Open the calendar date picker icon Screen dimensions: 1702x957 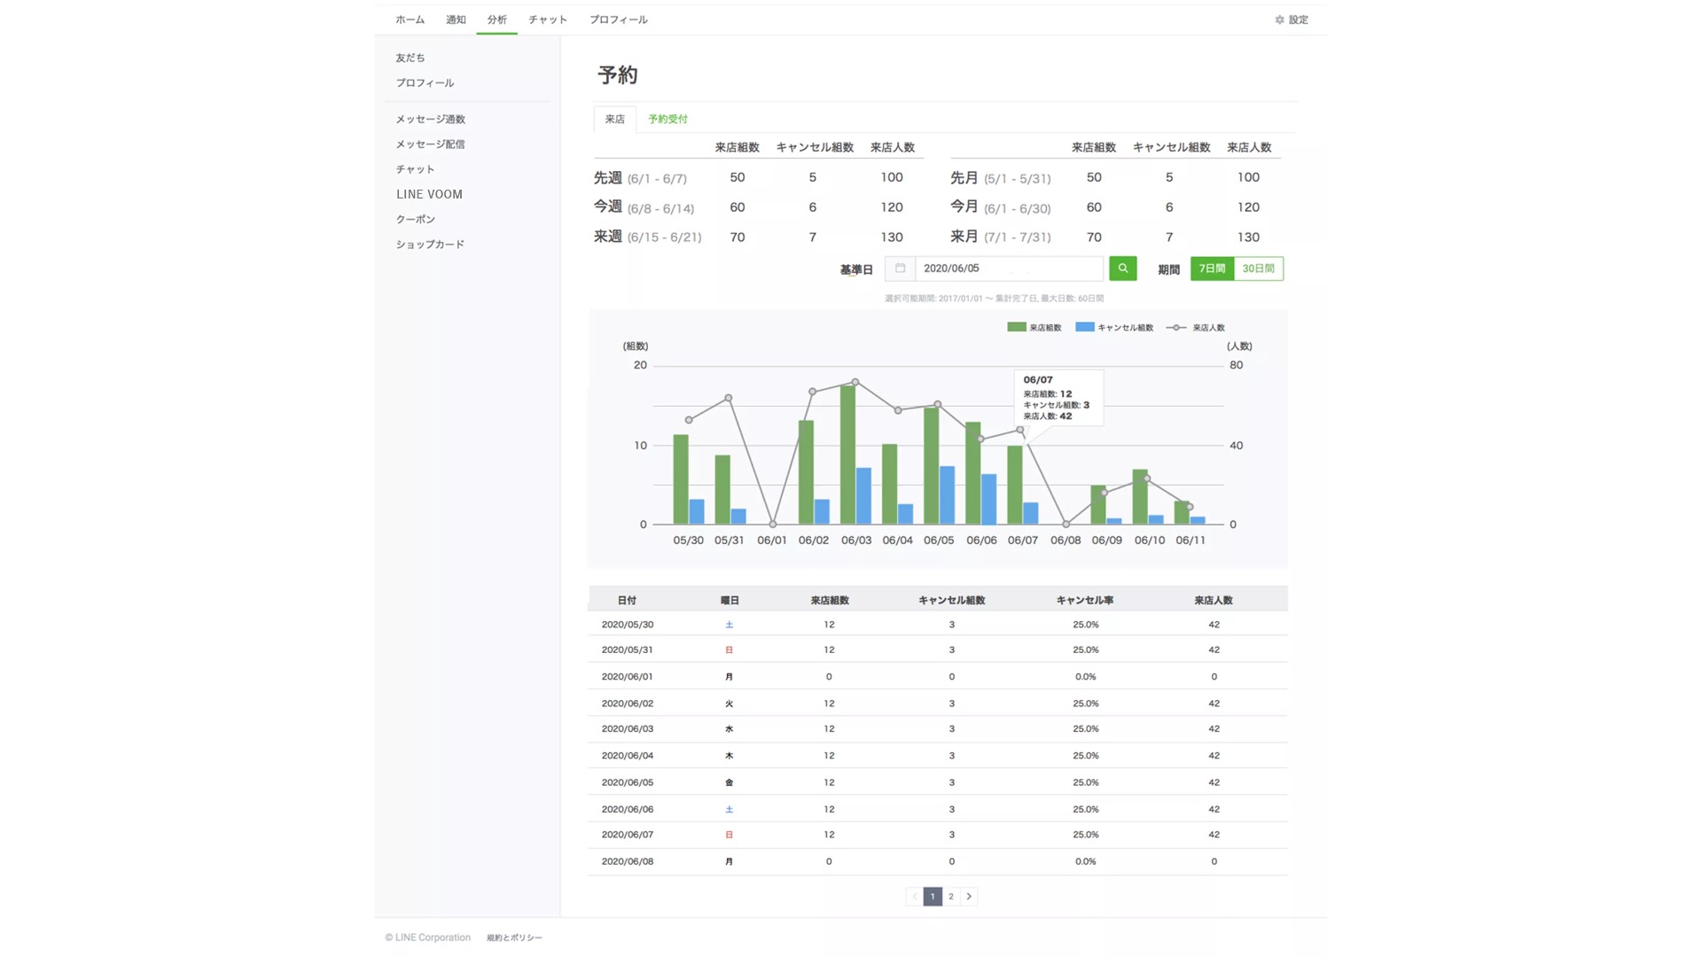[x=900, y=268]
